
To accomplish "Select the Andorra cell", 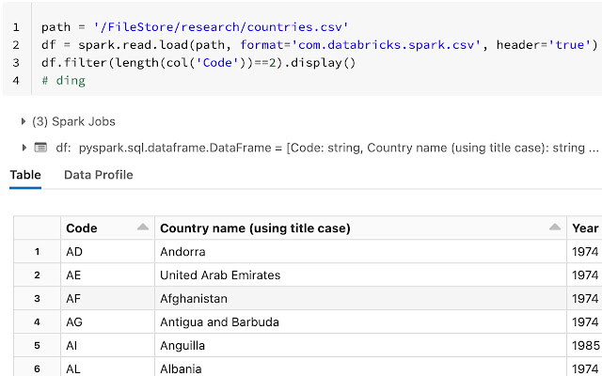I will click(x=182, y=252).
